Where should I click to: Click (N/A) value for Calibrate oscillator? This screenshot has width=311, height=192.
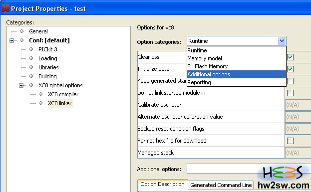tap(293, 105)
